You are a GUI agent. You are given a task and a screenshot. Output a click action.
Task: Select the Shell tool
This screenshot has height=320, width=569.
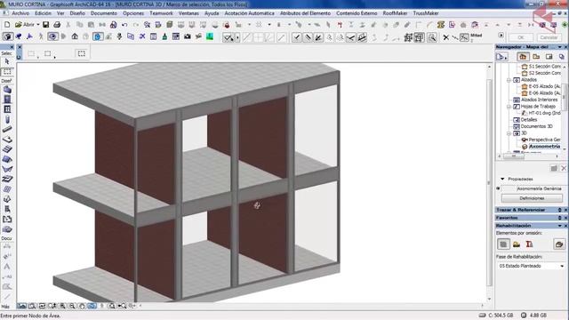point(7,169)
